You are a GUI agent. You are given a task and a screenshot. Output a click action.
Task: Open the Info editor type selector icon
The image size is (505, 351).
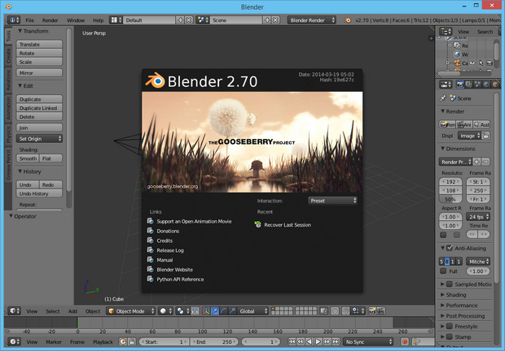click(x=14, y=20)
